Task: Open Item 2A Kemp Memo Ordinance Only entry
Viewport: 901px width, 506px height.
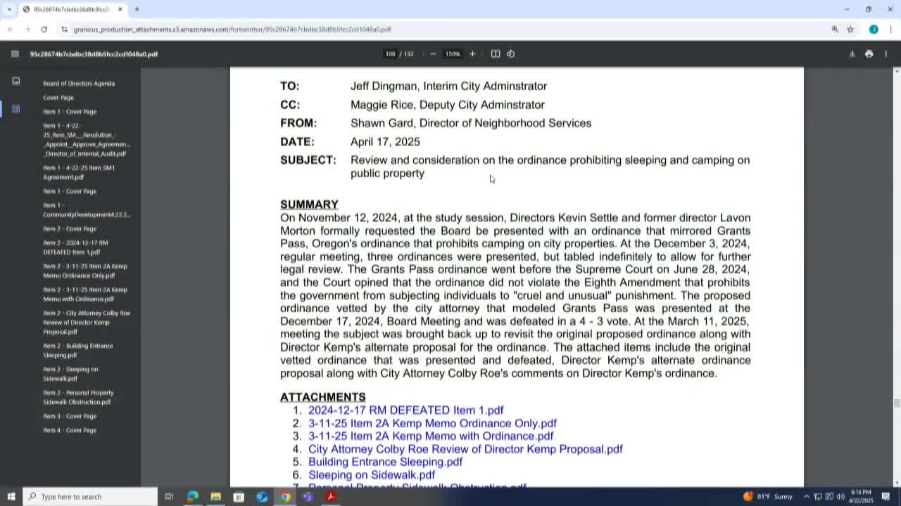Action: coord(85,271)
